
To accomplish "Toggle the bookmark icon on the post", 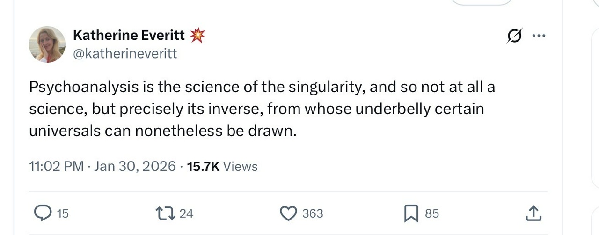I will tap(410, 213).
